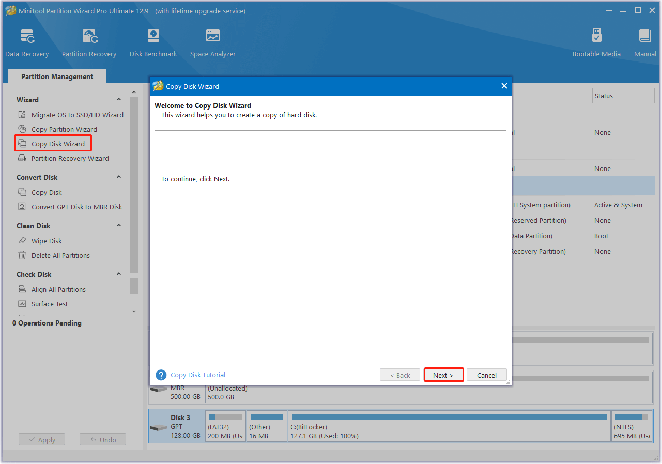Select Disk 3 FAT32 200 MB partition
This screenshot has height=464, width=662.
coord(226,426)
